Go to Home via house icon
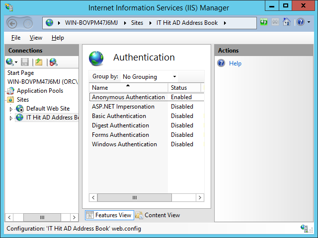318x238 pixels. pyautogui.click(x=286, y=22)
